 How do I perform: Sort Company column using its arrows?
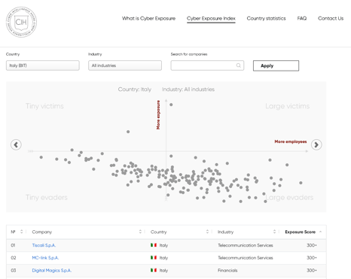click(x=140, y=232)
